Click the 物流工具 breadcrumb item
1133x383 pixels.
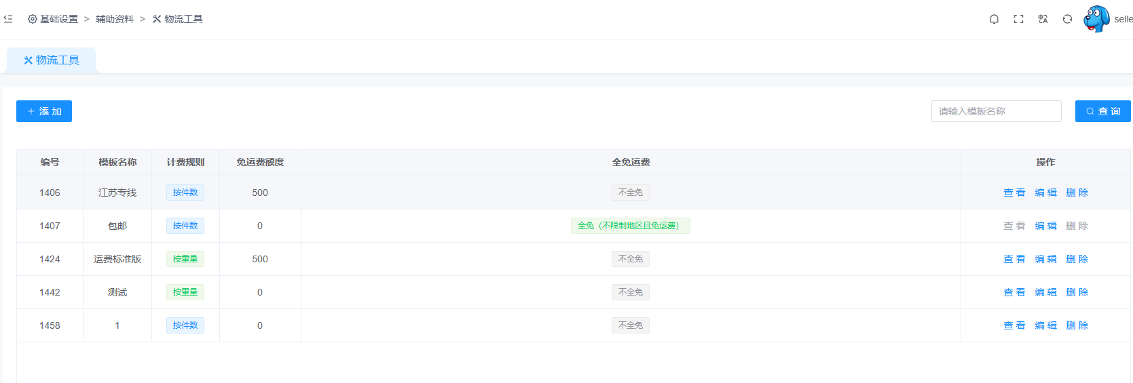click(x=178, y=19)
